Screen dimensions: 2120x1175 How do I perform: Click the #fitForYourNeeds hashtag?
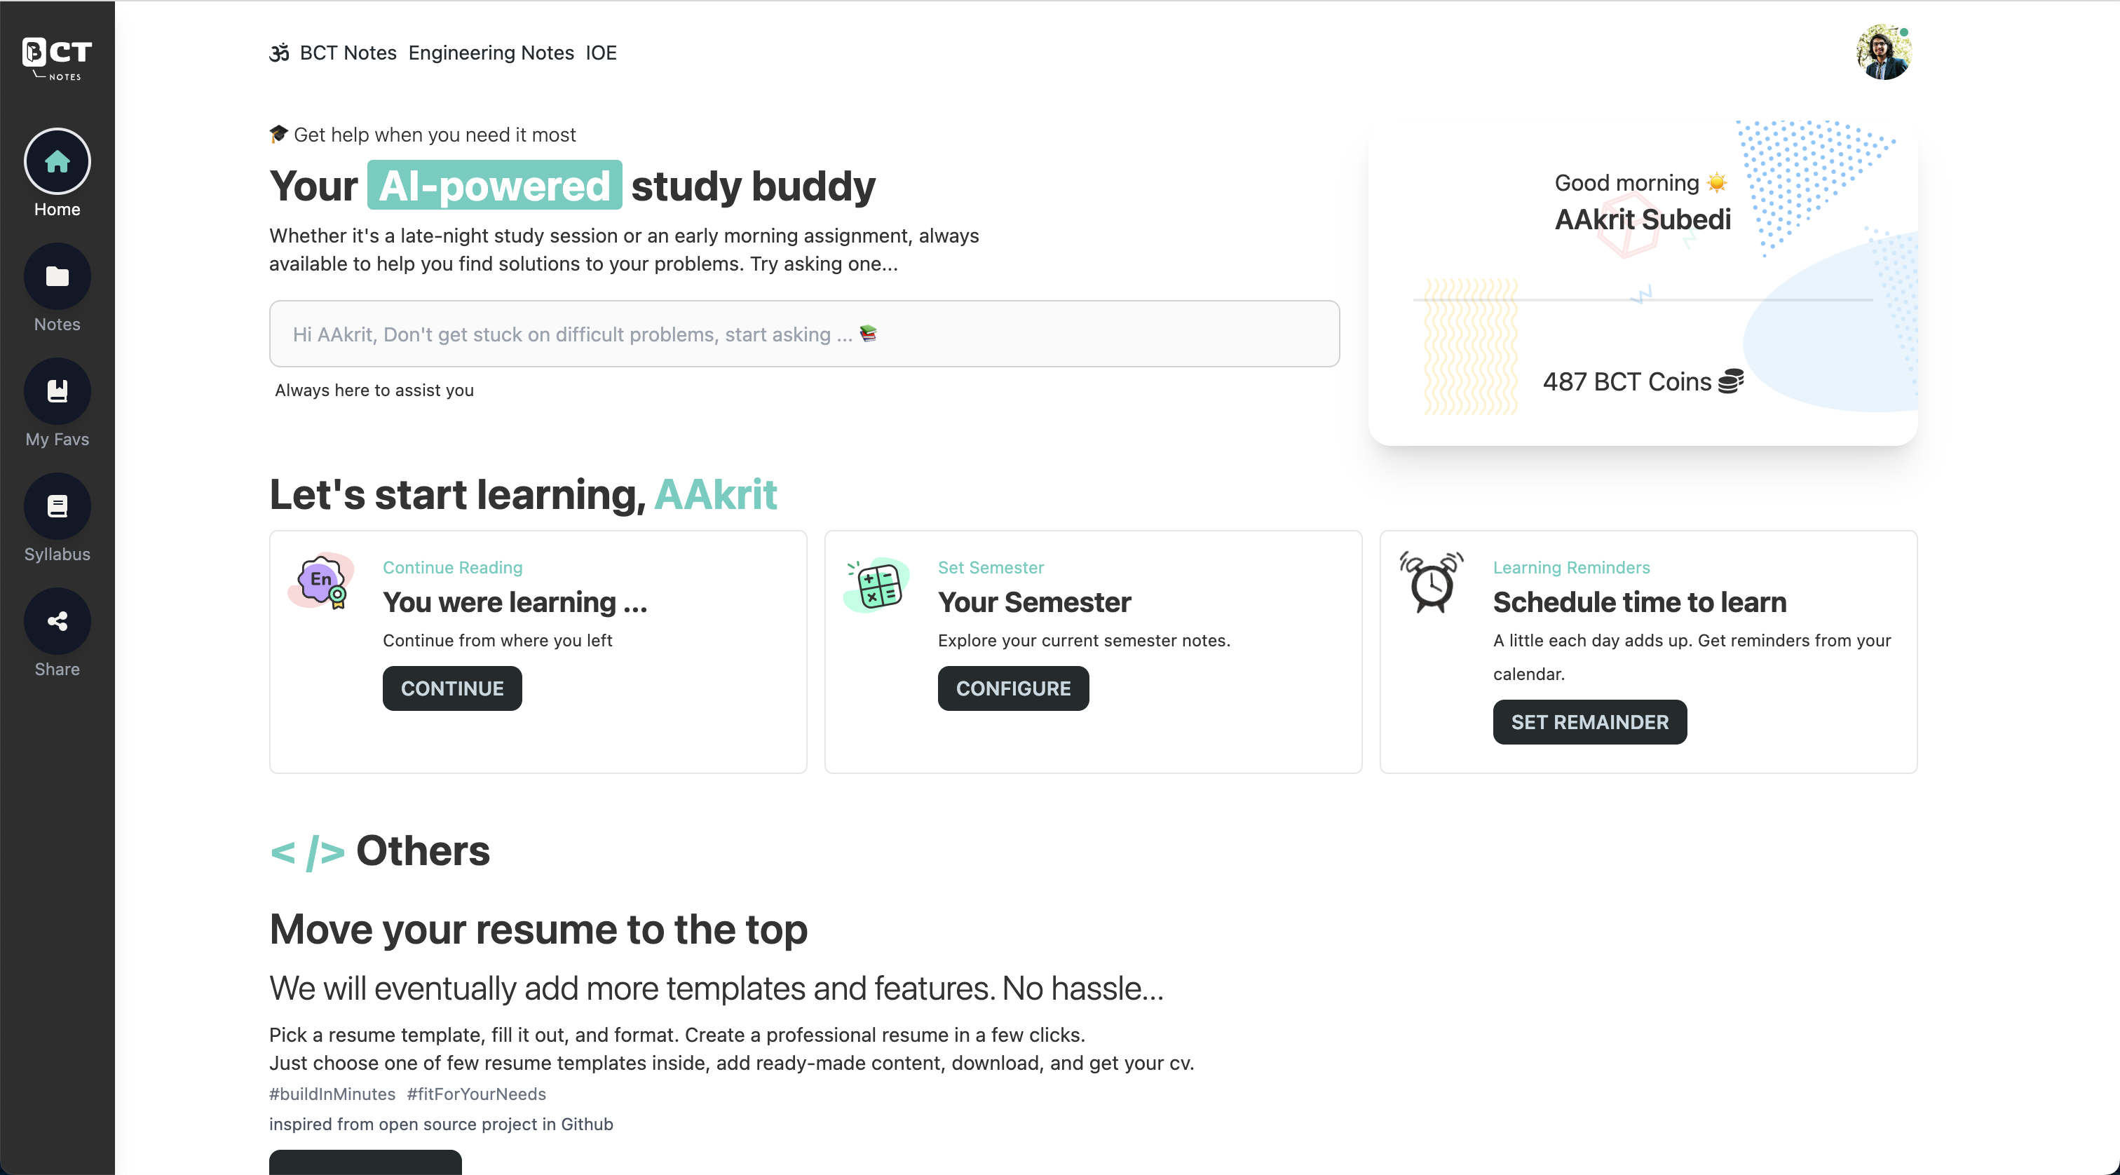pos(477,1094)
